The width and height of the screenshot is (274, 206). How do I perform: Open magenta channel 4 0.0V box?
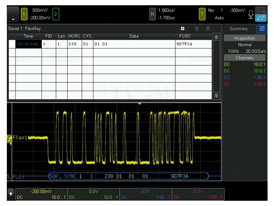(x=198, y=194)
